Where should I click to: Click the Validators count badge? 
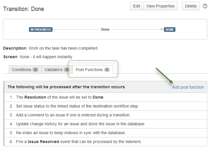tap(67, 70)
